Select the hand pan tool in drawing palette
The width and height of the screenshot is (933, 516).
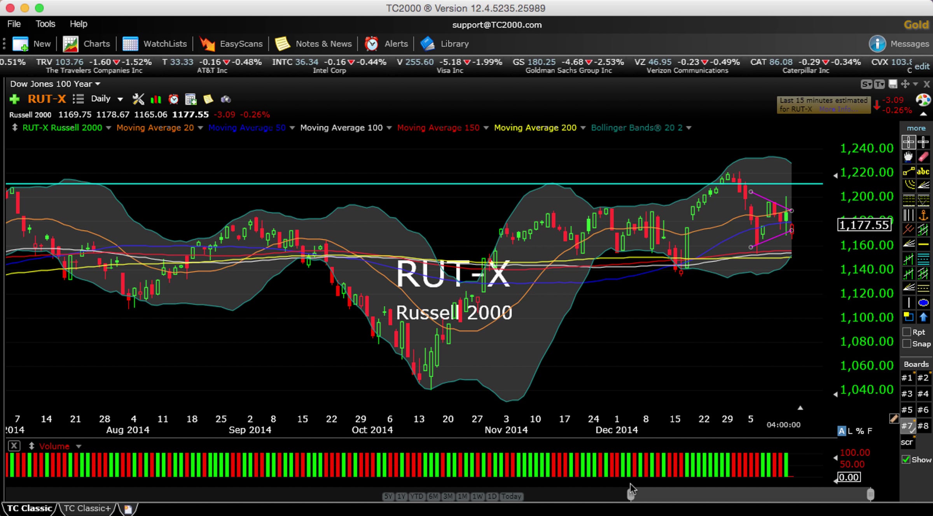point(908,157)
